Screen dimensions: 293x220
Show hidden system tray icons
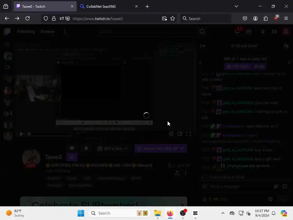click(223, 213)
